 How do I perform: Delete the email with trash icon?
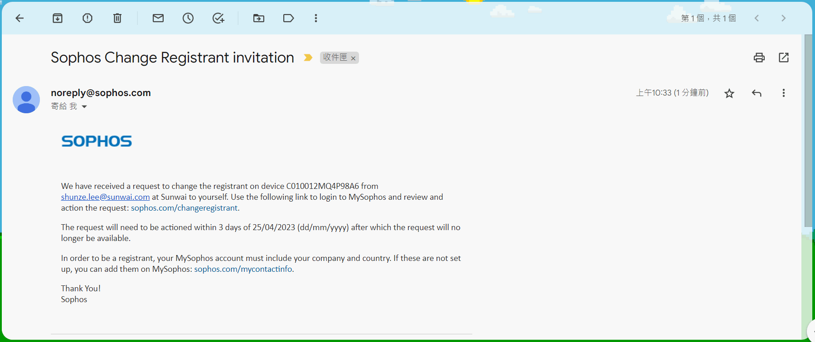[x=117, y=18]
